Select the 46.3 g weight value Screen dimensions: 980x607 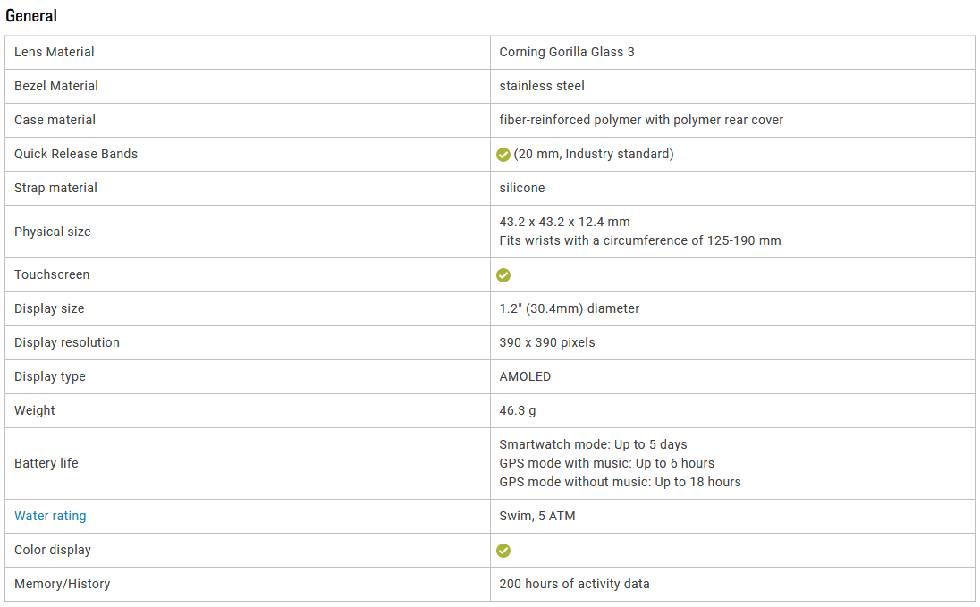(518, 410)
